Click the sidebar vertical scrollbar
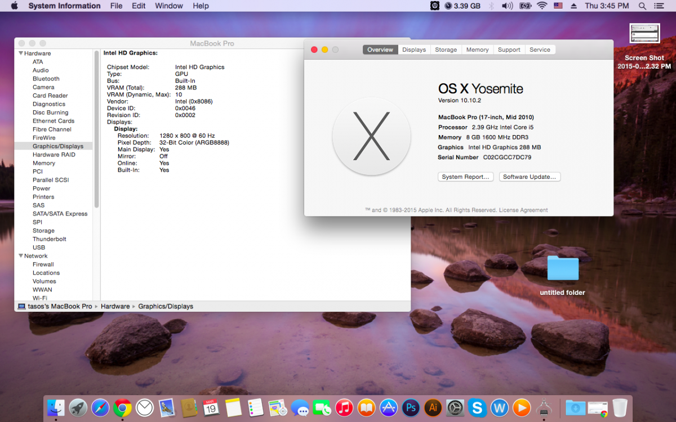The image size is (676, 422). (96, 129)
